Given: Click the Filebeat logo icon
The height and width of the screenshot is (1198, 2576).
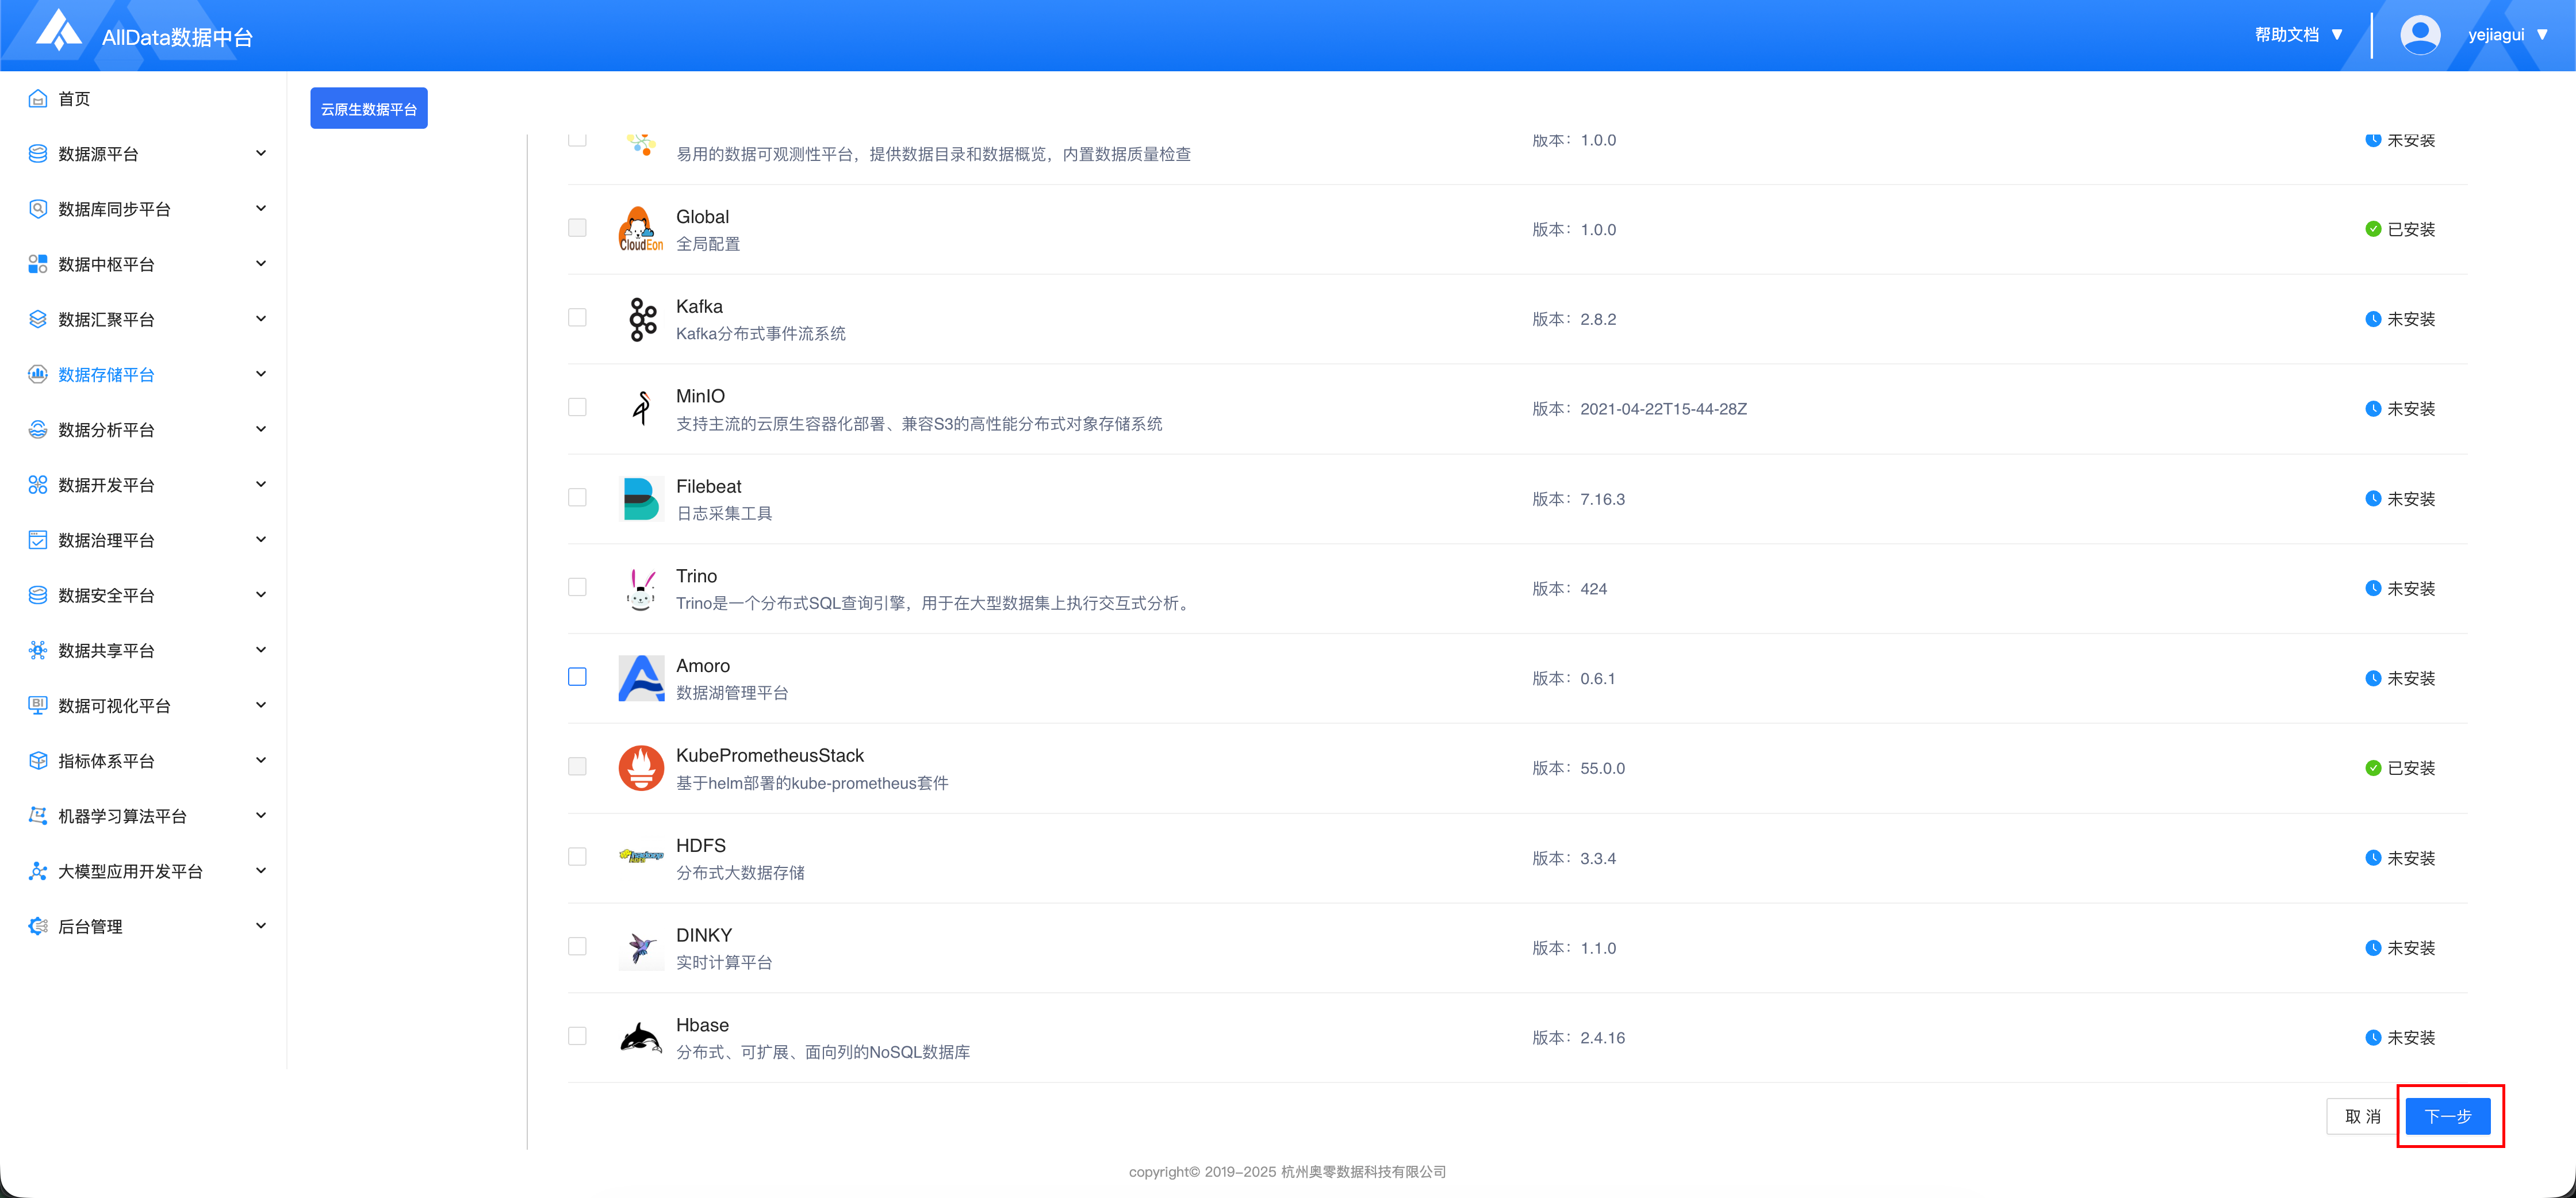Looking at the screenshot, I should (x=641, y=498).
